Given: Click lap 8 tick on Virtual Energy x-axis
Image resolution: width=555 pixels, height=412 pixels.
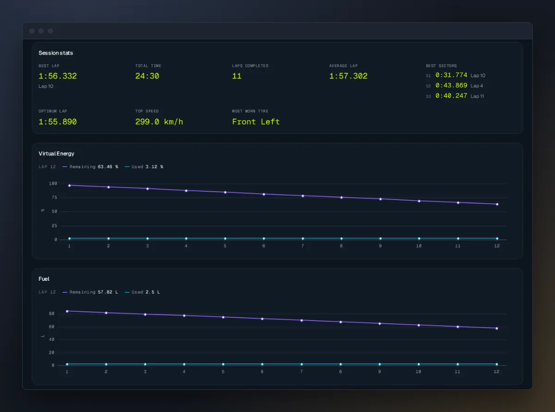Looking at the screenshot, I should tap(341, 246).
